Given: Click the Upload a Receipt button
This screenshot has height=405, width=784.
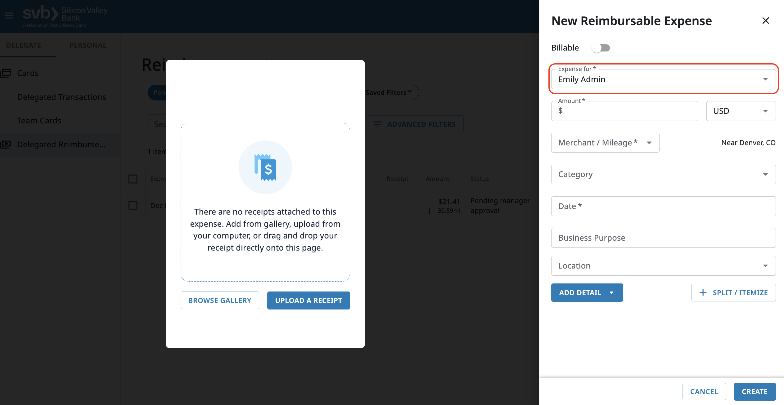Looking at the screenshot, I should [308, 300].
